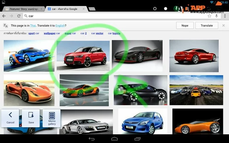Click the Thai language link
The height and width of the screenshot is (143, 229).
coord(33,25)
